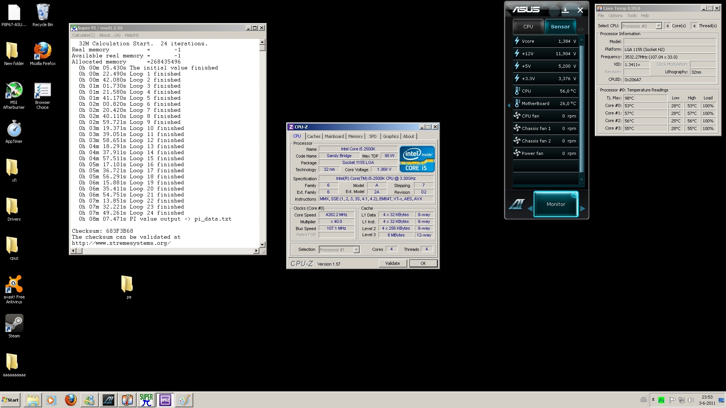This screenshot has height=408, width=726.
Task: Open CPU-Z processor Selection dropdown
Action: (356, 250)
